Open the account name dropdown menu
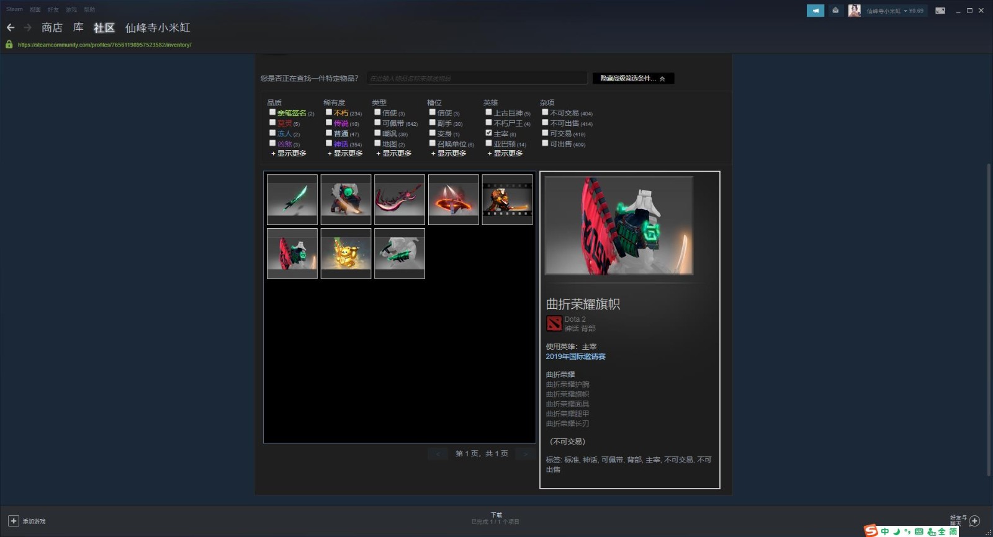 [895, 11]
